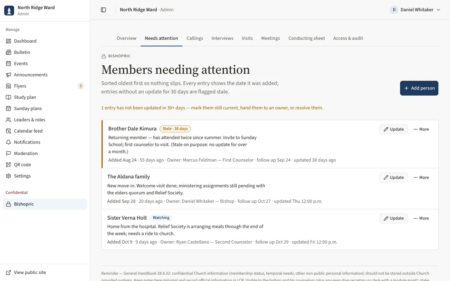The image size is (450, 281).
Task: Click the North Ridge Ward breadcrumb
Action: [138, 10]
